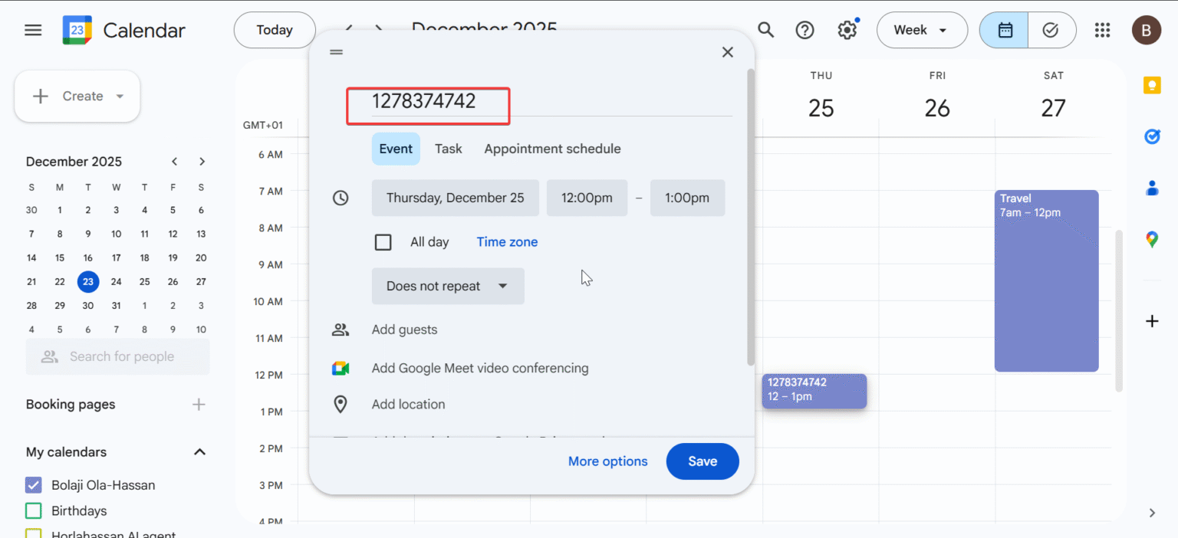Click the Google Meet icon in dialog
The image size is (1178, 538).
(x=341, y=369)
